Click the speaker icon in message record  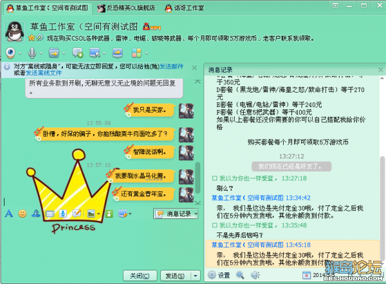click(255, 275)
